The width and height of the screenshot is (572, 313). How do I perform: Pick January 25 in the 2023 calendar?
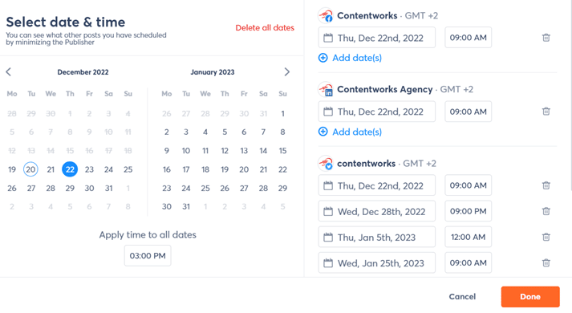tap(205, 189)
